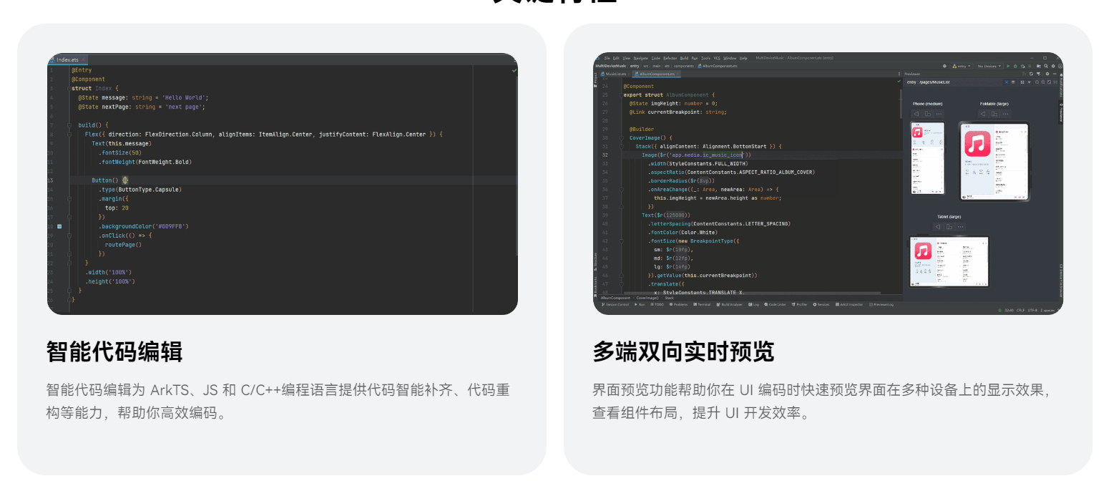The height and width of the screenshot is (486, 1101).
Task: Open the Previewer panel settings gear
Action: point(1047,74)
